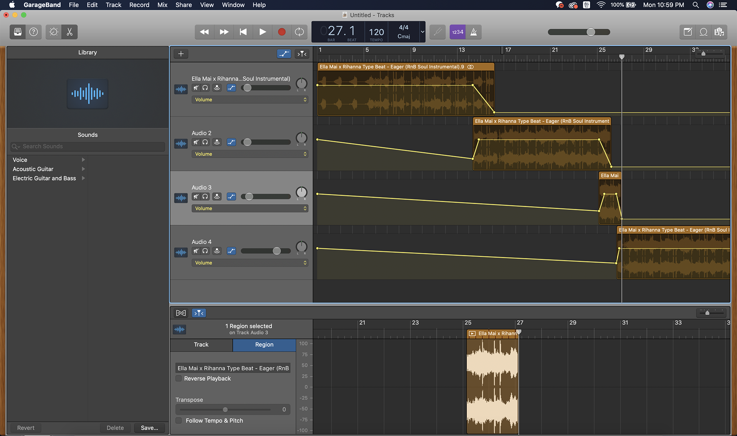The width and height of the screenshot is (737, 436).
Task: Add a new track with plus button
Action: tap(181, 54)
